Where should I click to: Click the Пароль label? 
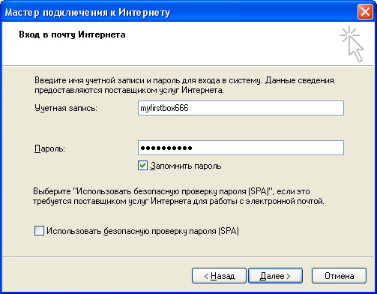coord(49,148)
